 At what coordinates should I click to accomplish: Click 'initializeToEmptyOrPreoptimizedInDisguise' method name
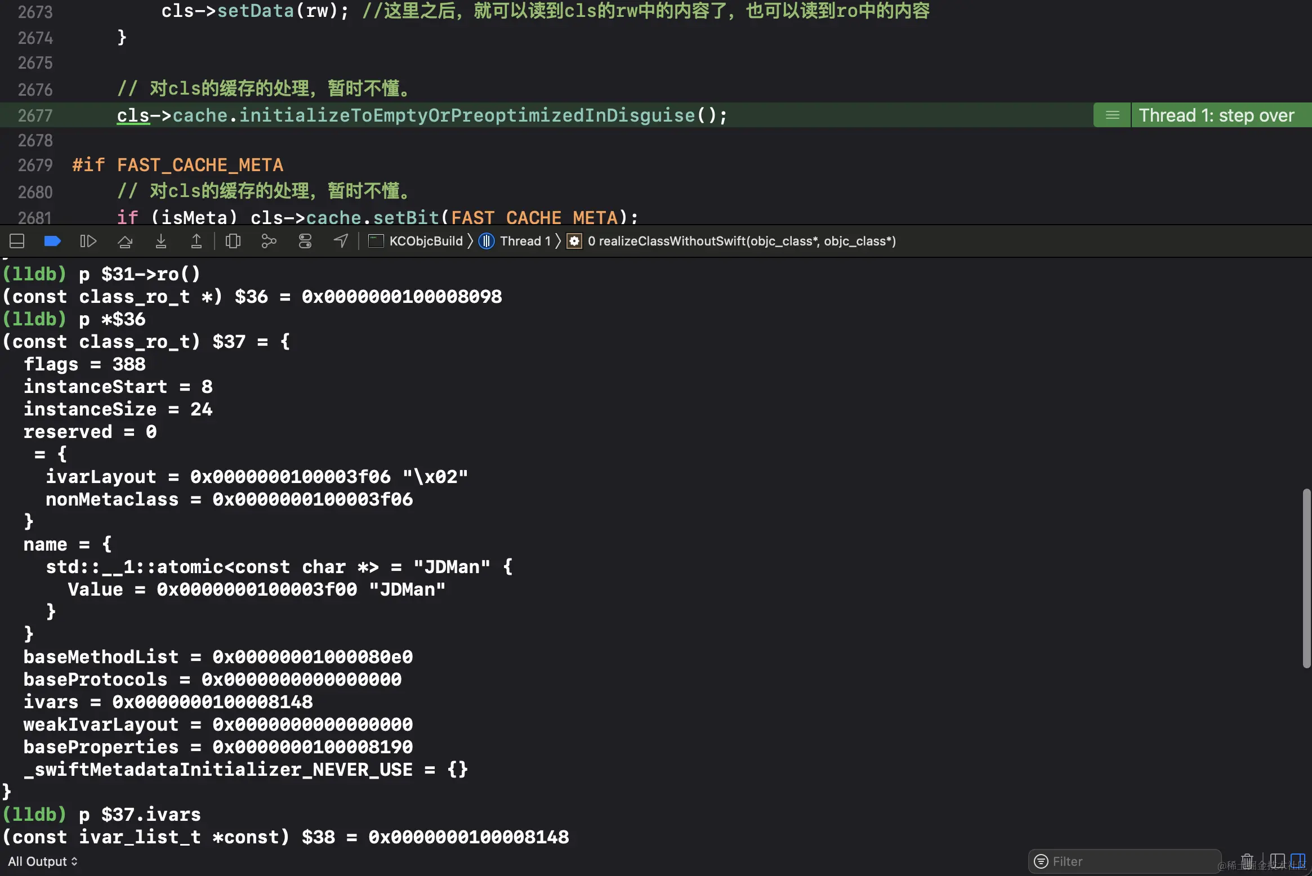tap(467, 115)
